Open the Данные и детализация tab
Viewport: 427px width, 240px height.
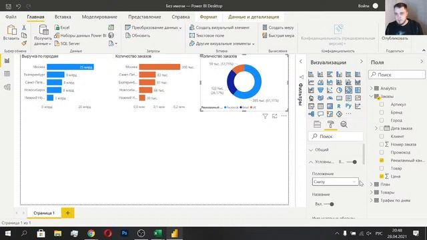(254, 17)
